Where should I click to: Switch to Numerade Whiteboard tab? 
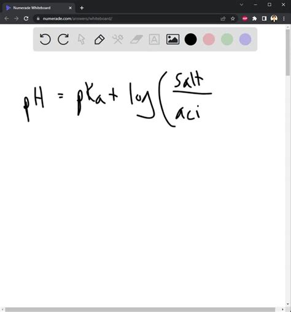tap(39, 8)
